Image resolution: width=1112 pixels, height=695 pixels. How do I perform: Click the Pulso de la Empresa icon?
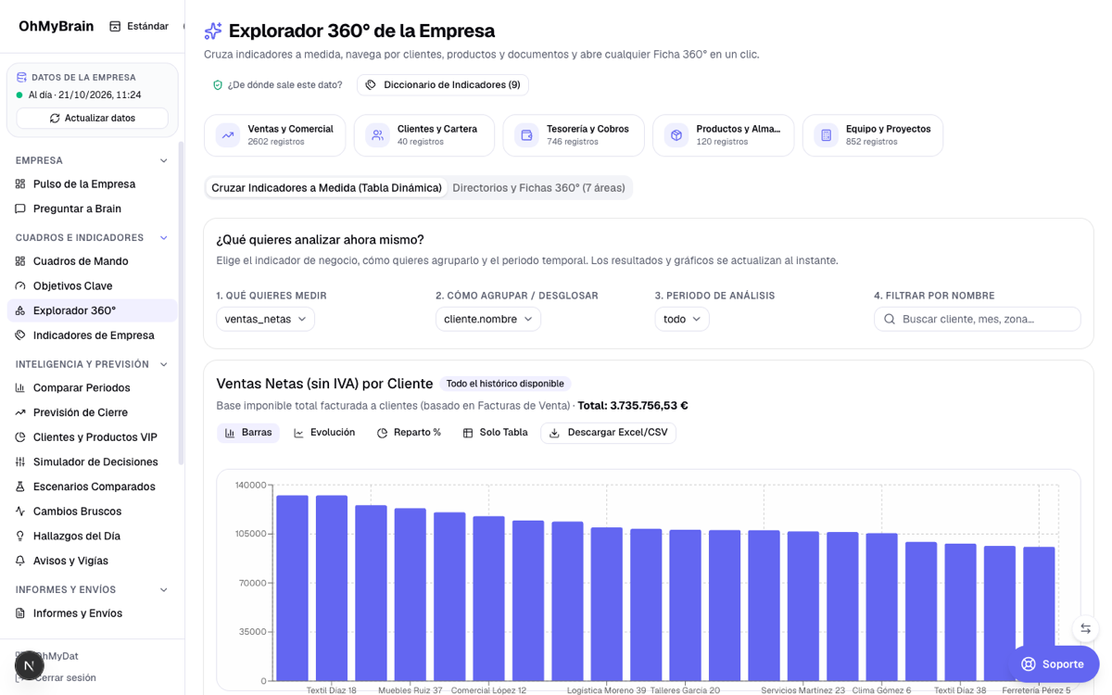pos(20,184)
